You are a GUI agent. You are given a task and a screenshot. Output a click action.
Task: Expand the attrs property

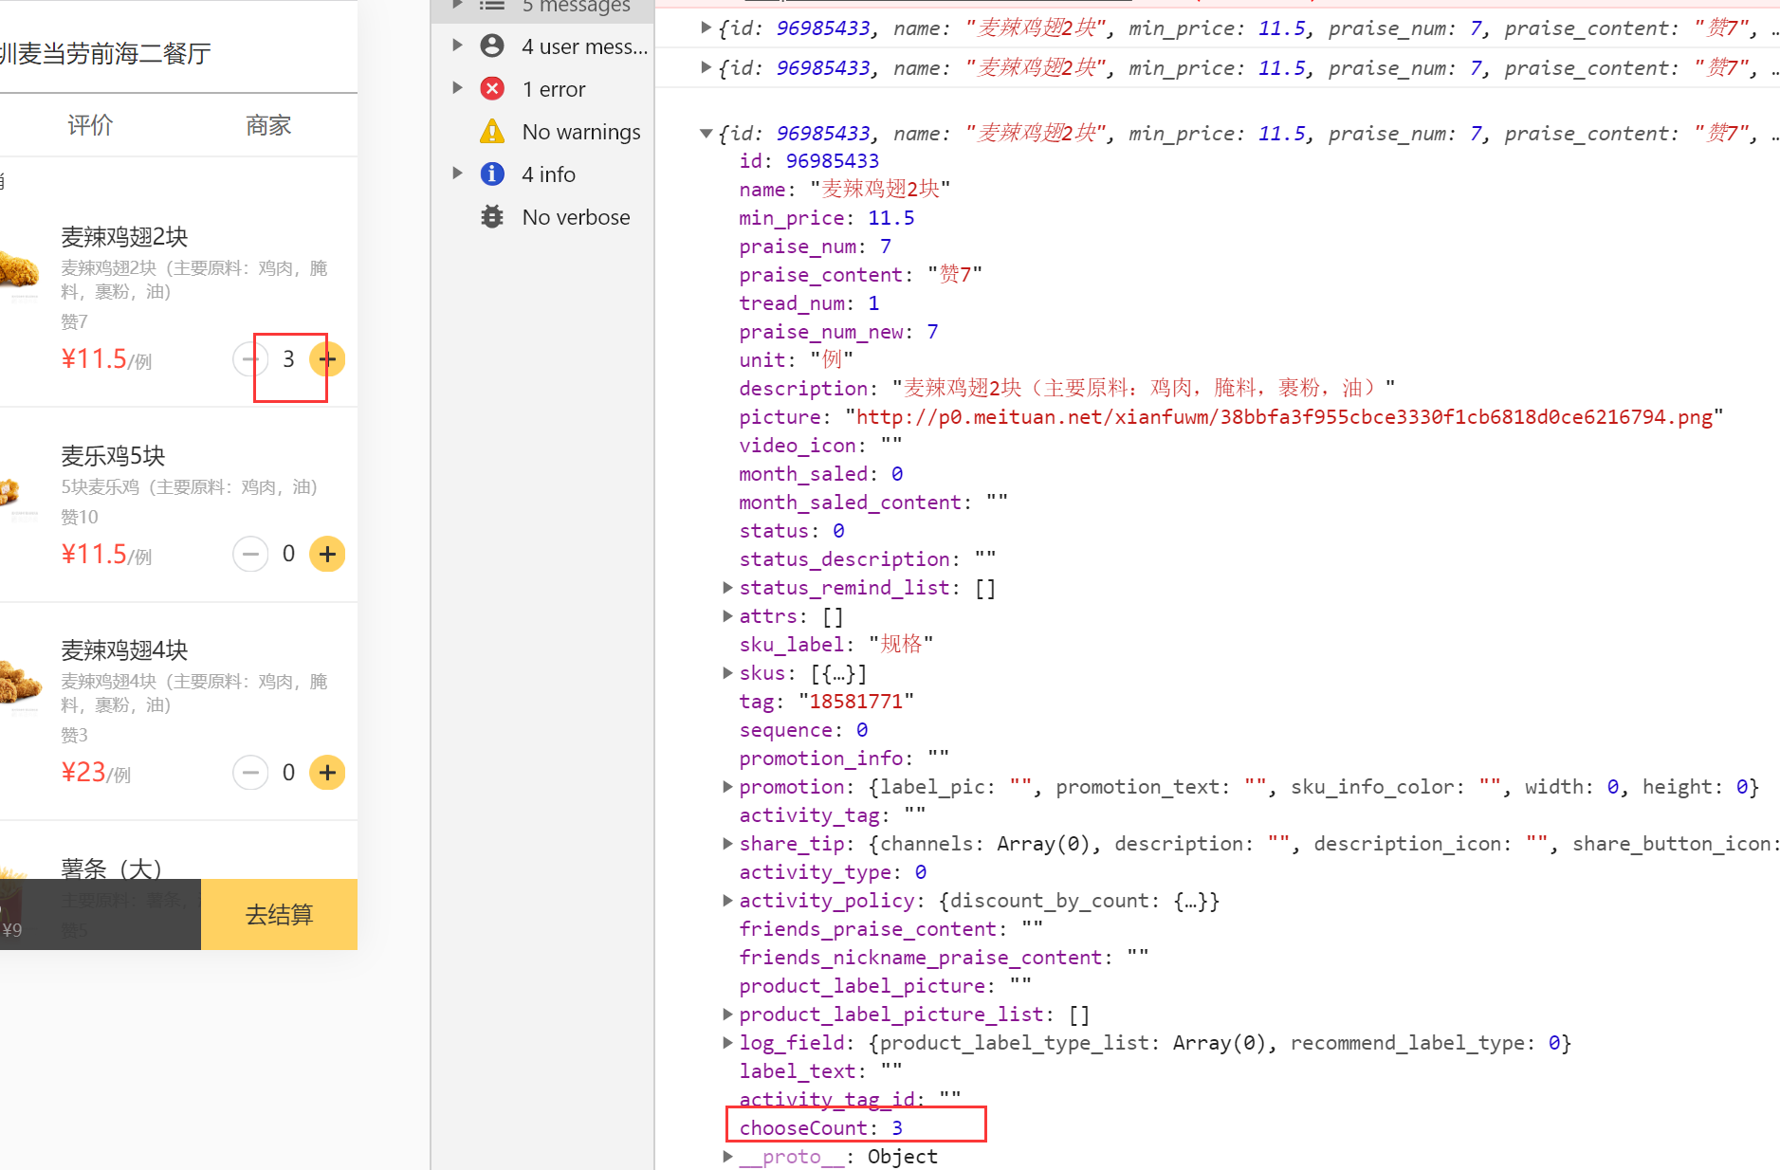pos(727,616)
